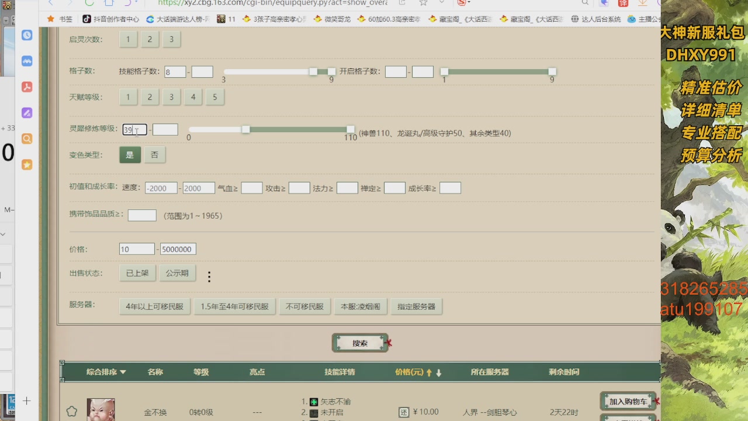This screenshot has height=421, width=748.
Task: Click the minimum price field showing 10
Action: [x=137, y=249]
